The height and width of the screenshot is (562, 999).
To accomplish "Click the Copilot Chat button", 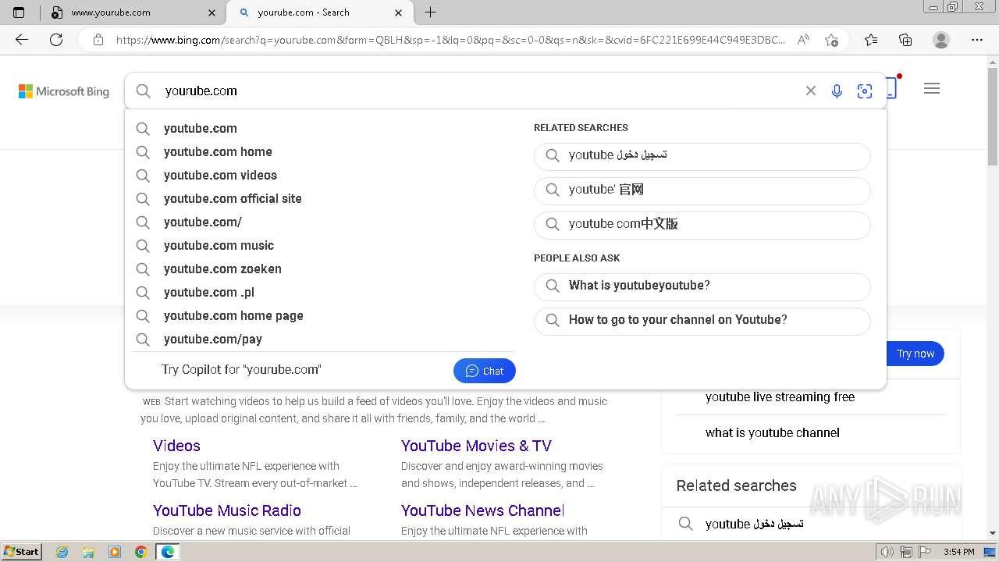I will click(x=485, y=371).
